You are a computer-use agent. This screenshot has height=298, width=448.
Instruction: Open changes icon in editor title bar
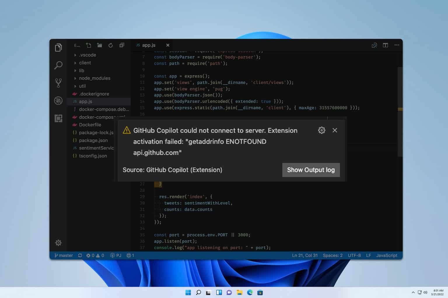tap(374, 45)
